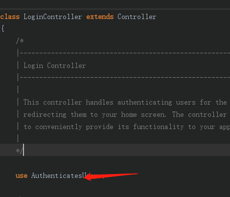Click the word "redirecting" in the comment
Viewport: 230px width, 197px height.
pos(45,115)
